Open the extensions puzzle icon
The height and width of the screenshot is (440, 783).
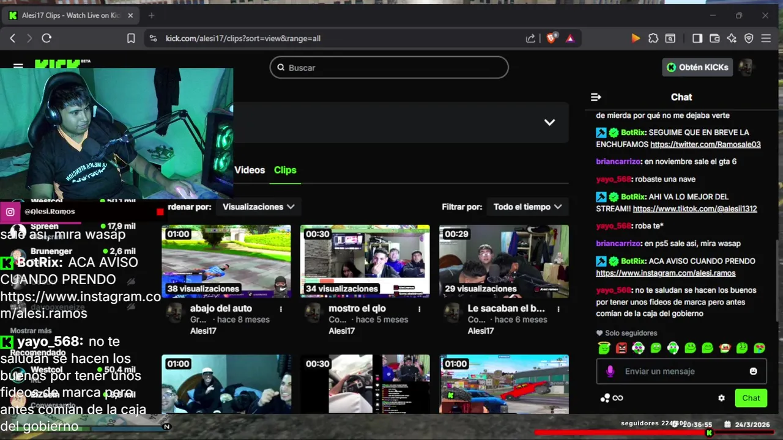click(653, 38)
